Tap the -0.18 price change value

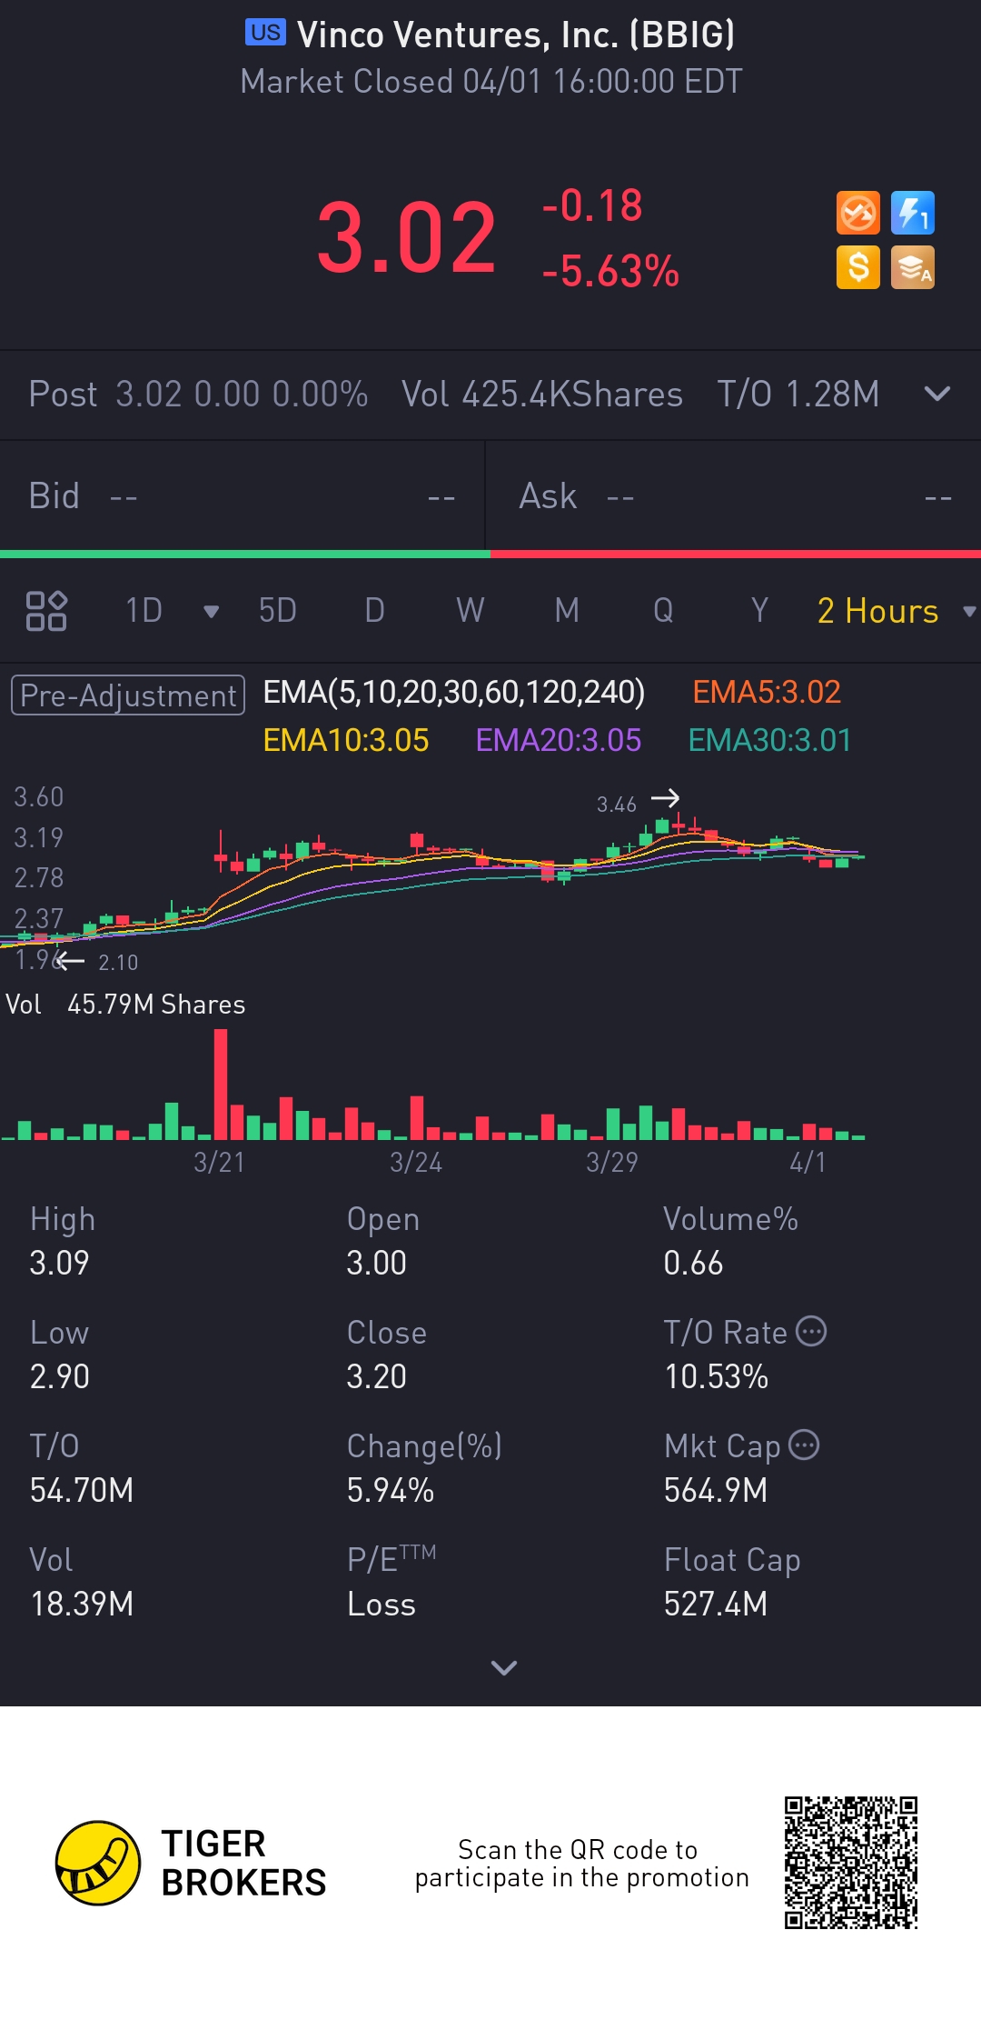click(592, 205)
